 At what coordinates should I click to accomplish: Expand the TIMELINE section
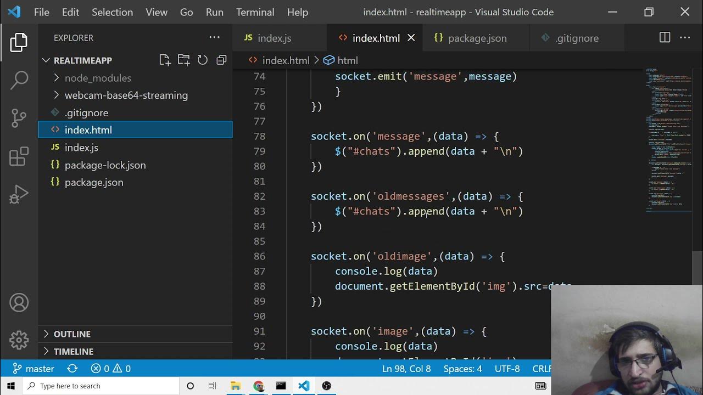pos(73,352)
